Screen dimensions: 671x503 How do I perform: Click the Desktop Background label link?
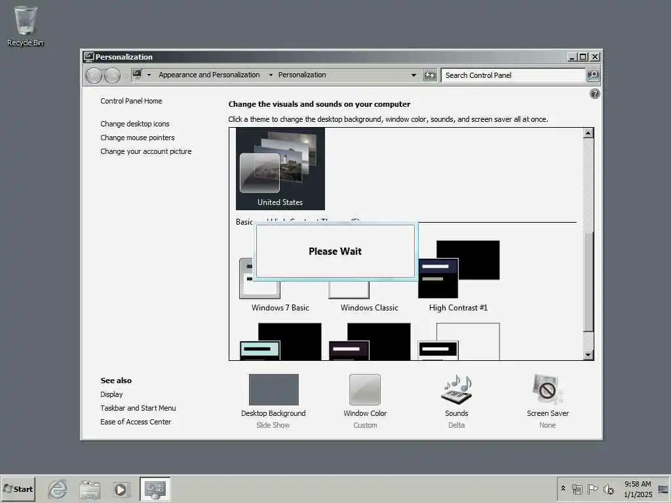coord(273,413)
